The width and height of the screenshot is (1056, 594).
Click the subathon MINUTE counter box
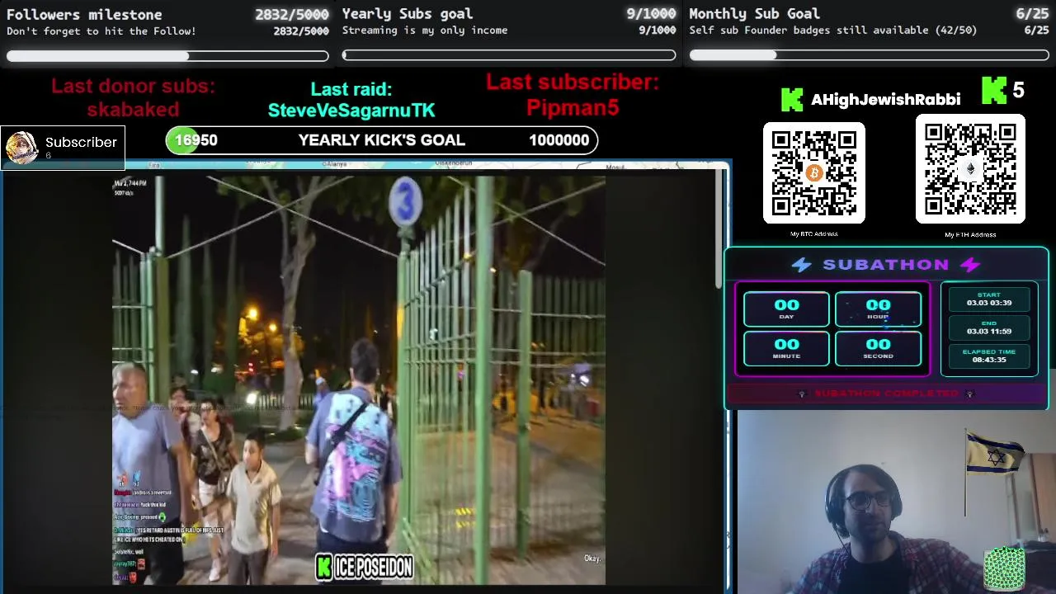click(x=786, y=348)
